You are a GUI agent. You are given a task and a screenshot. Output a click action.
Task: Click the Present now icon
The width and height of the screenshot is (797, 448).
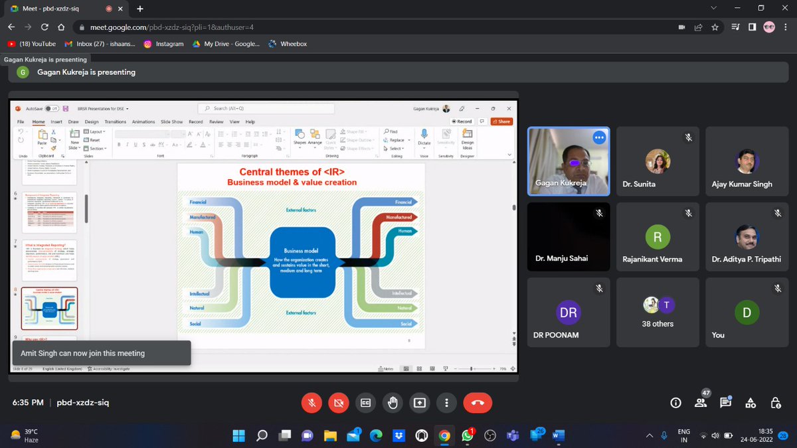420,402
